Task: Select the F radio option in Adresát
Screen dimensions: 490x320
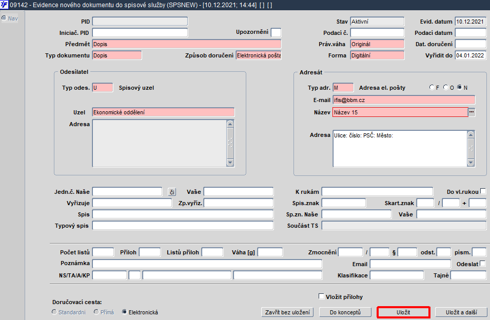Action: [x=432, y=87]
